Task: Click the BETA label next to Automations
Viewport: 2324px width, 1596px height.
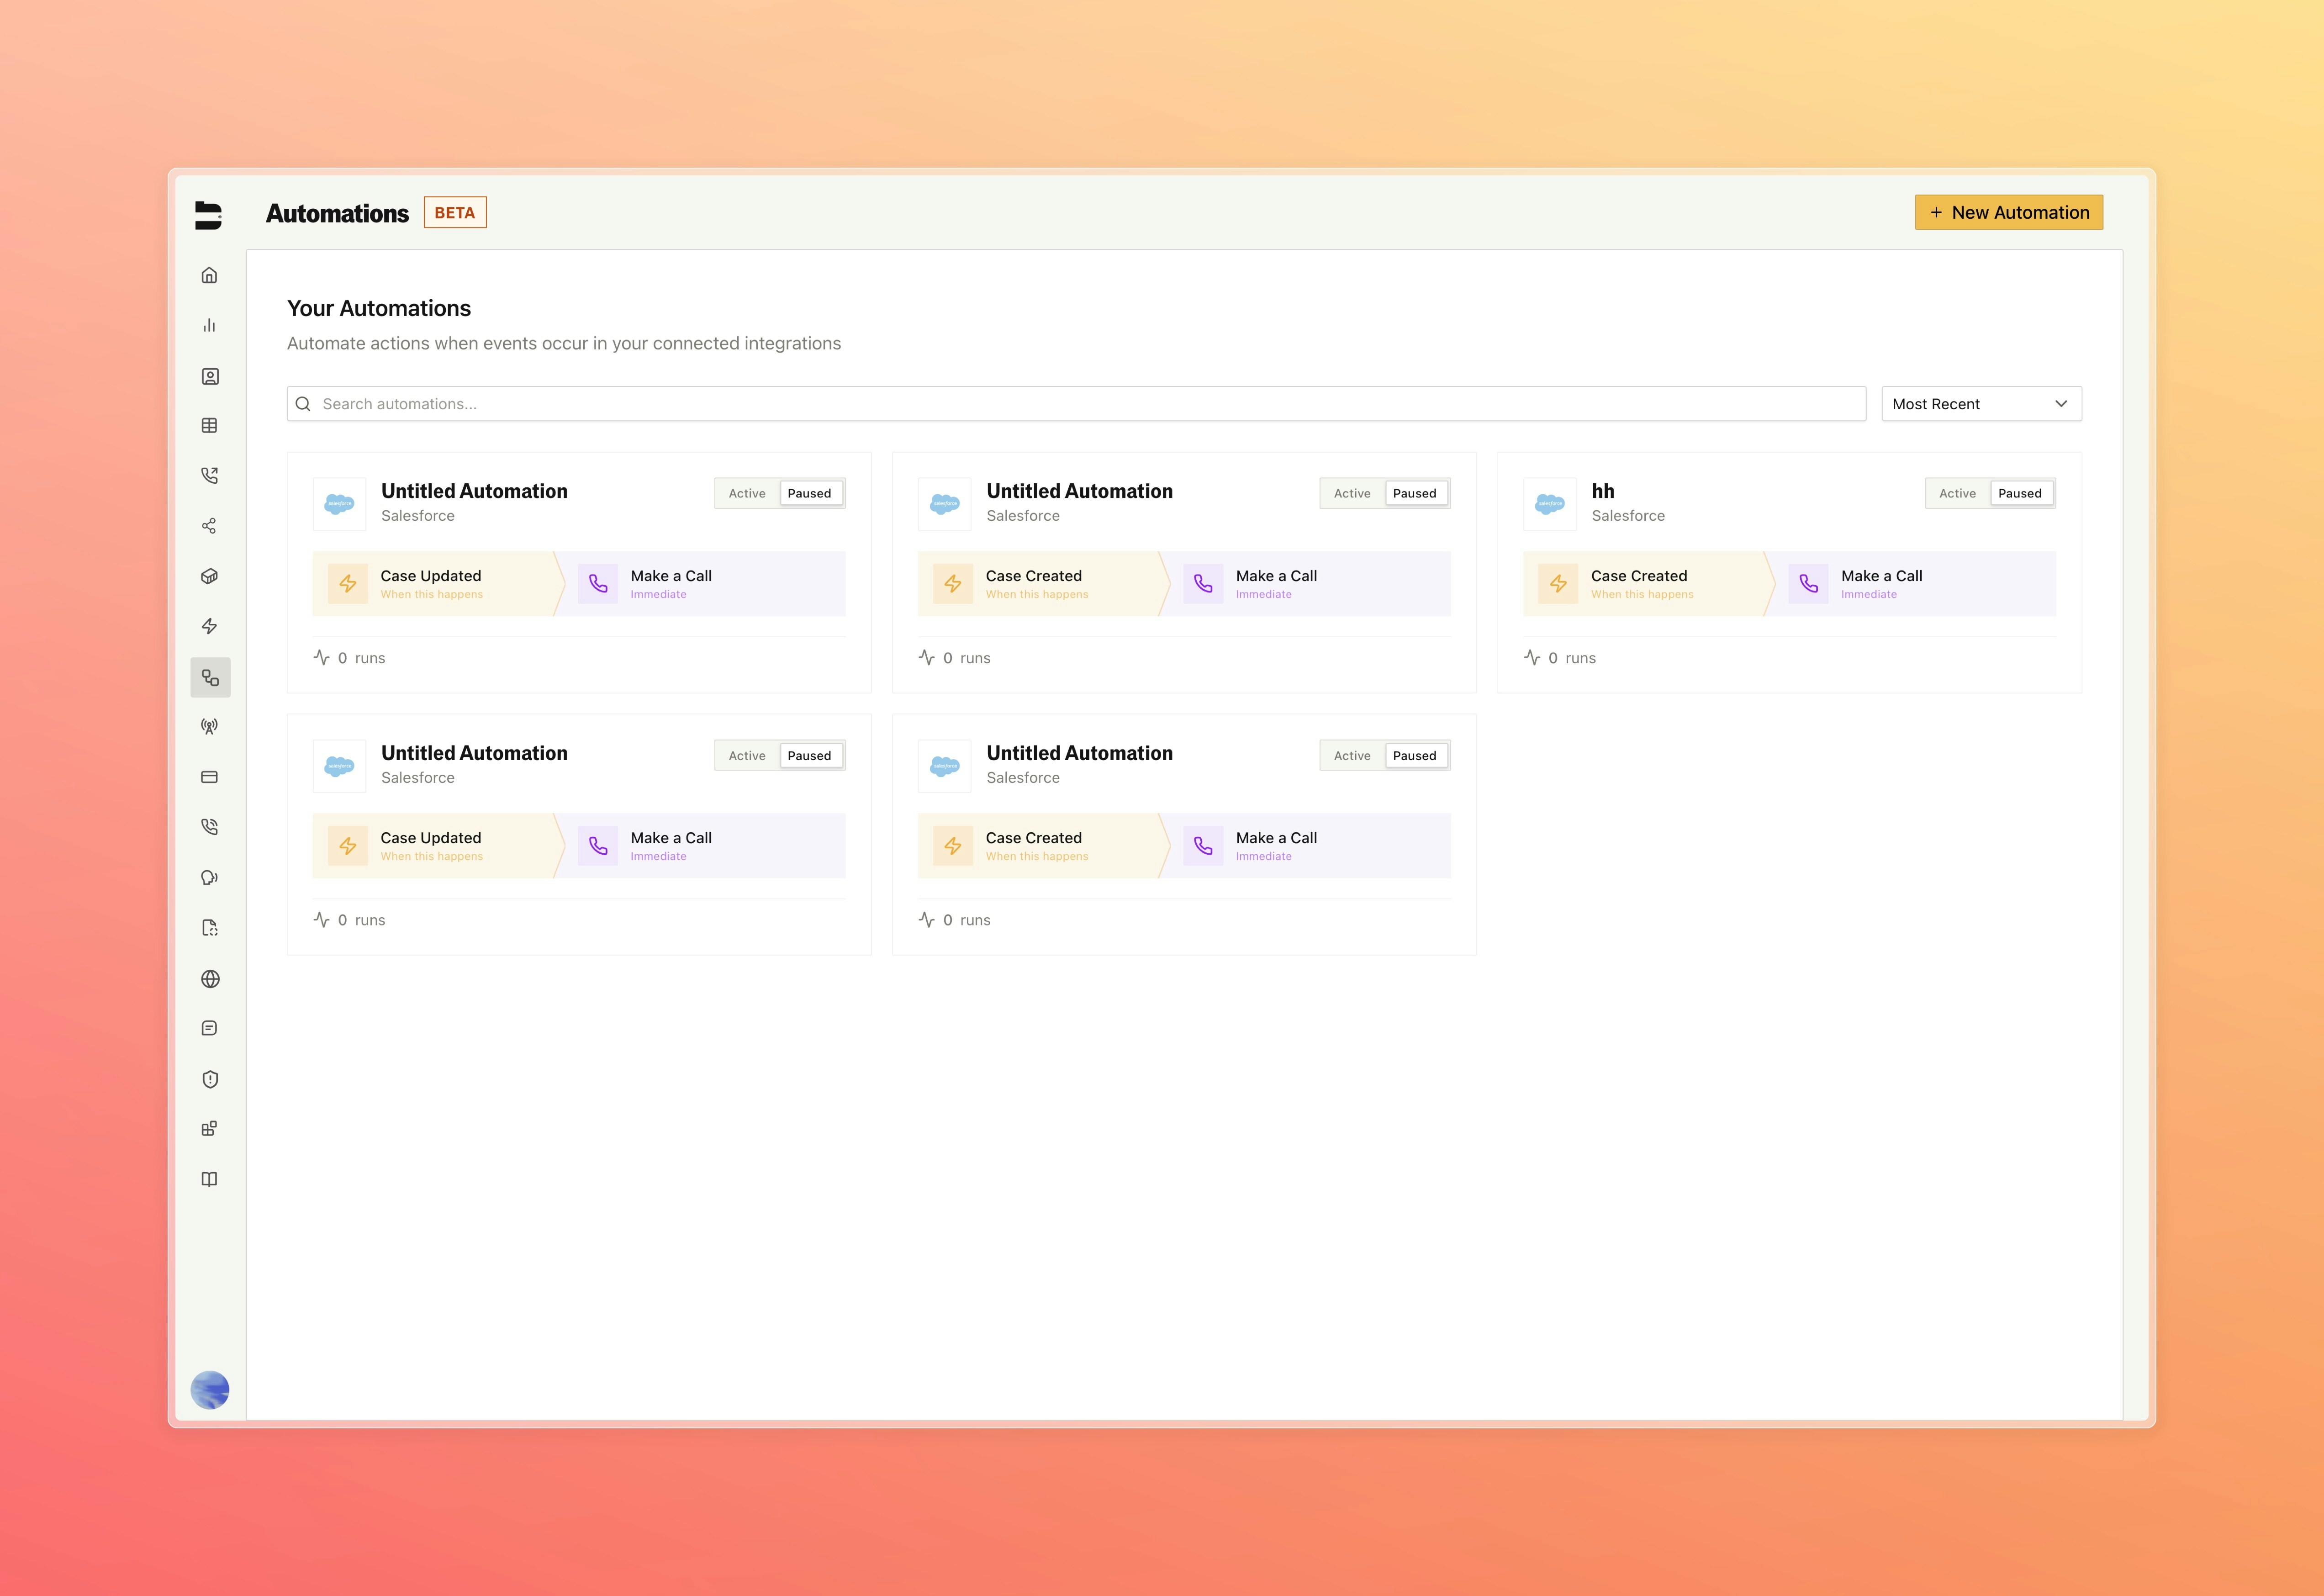Action: 455,212
